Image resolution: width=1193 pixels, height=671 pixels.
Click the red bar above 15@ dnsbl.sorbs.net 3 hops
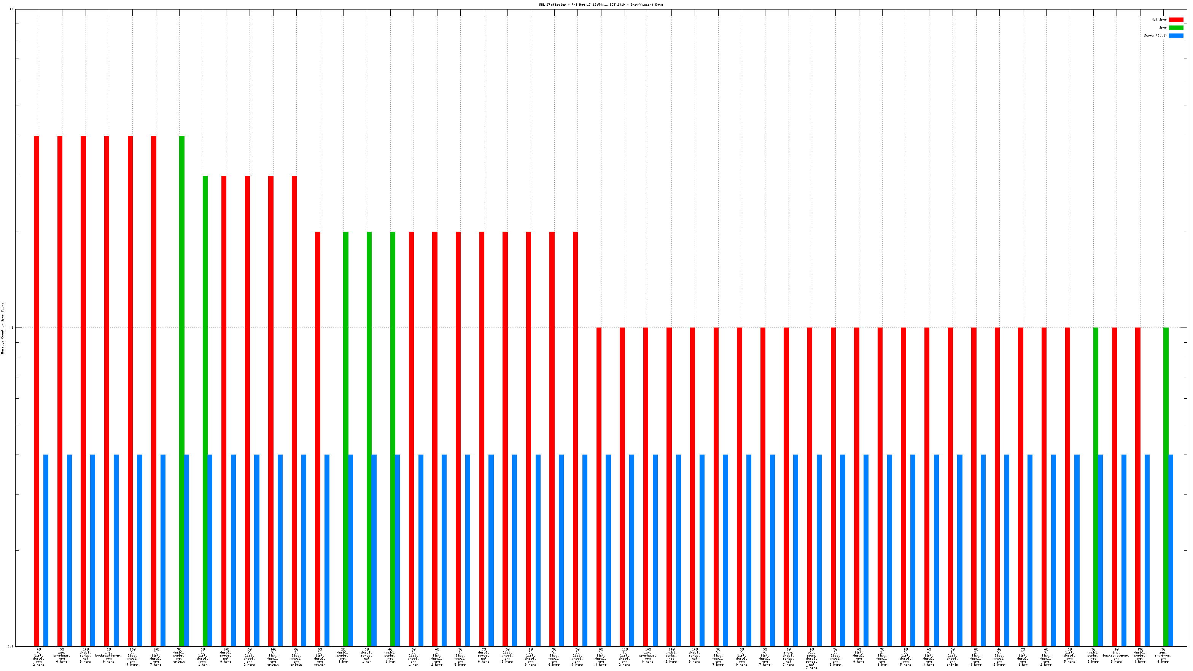point(1137,486)
